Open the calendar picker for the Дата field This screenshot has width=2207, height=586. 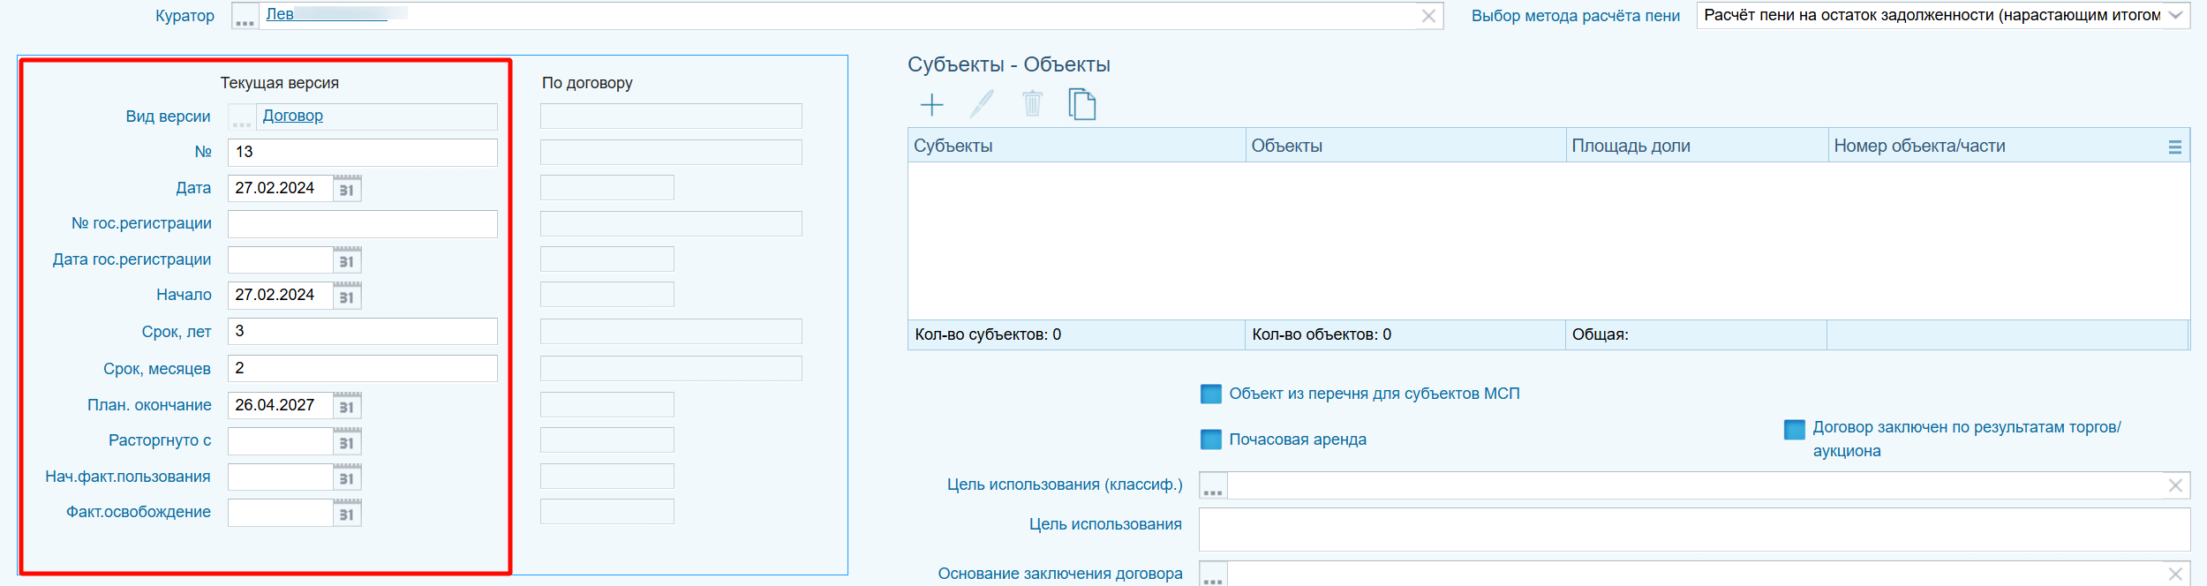(347, 189)
